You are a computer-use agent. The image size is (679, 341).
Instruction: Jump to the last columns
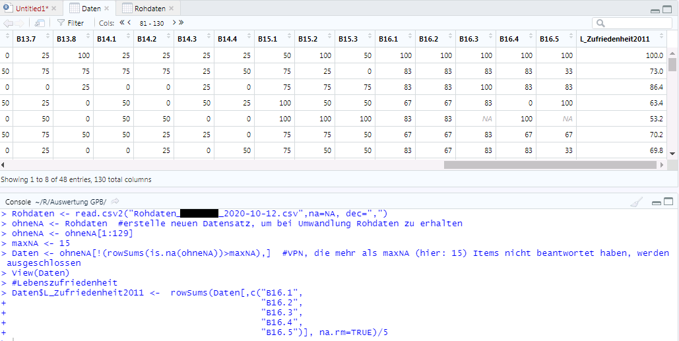click(180, 23)
